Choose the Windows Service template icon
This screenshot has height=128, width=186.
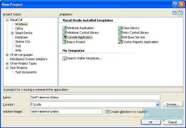120,38
